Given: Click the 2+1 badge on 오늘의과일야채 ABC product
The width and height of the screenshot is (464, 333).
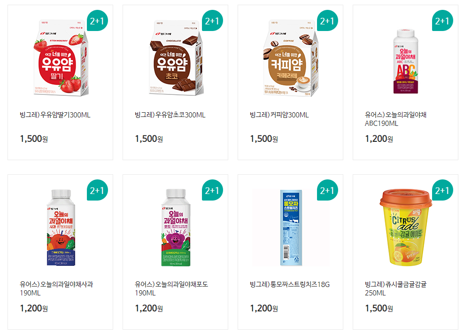Looking at the screenshot, I should [x=442, y=20].
